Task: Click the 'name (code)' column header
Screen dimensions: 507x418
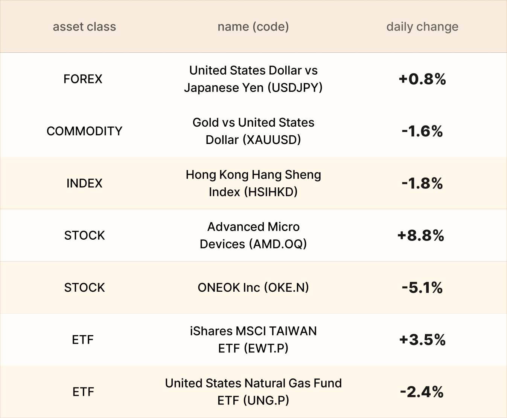Action: point(253,27)
